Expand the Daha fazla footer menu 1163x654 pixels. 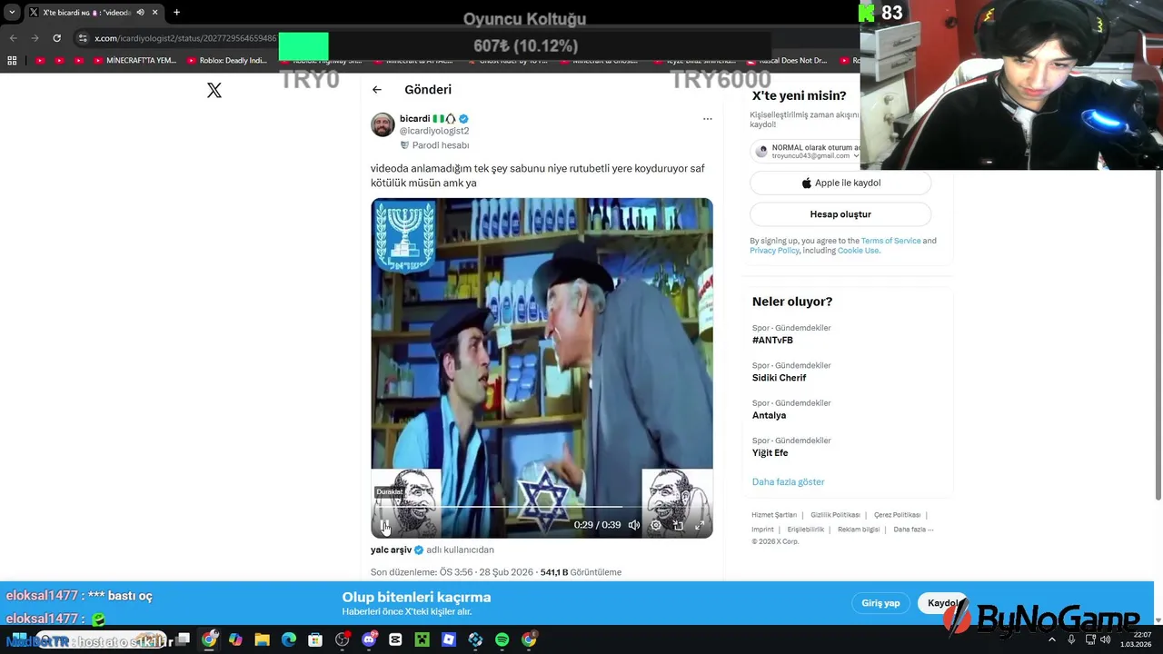tap(913, 530)
